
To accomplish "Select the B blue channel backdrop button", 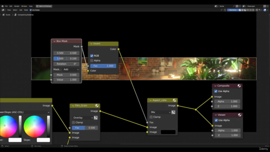I will point(253,10).
